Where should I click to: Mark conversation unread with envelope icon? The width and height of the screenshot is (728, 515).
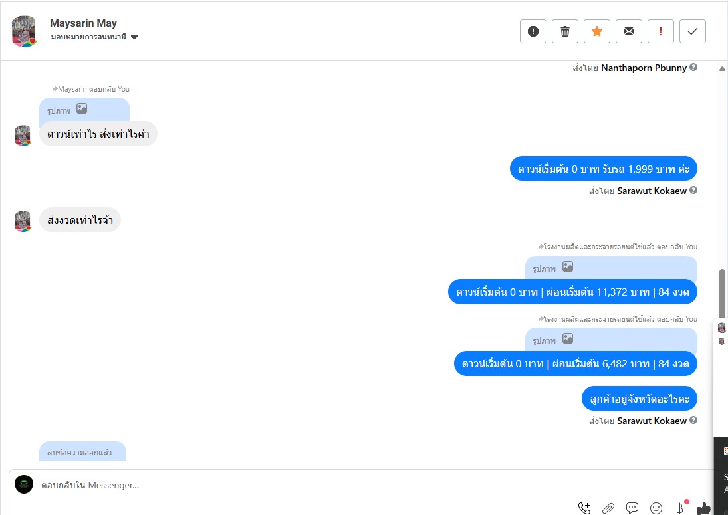coord(629,31)
